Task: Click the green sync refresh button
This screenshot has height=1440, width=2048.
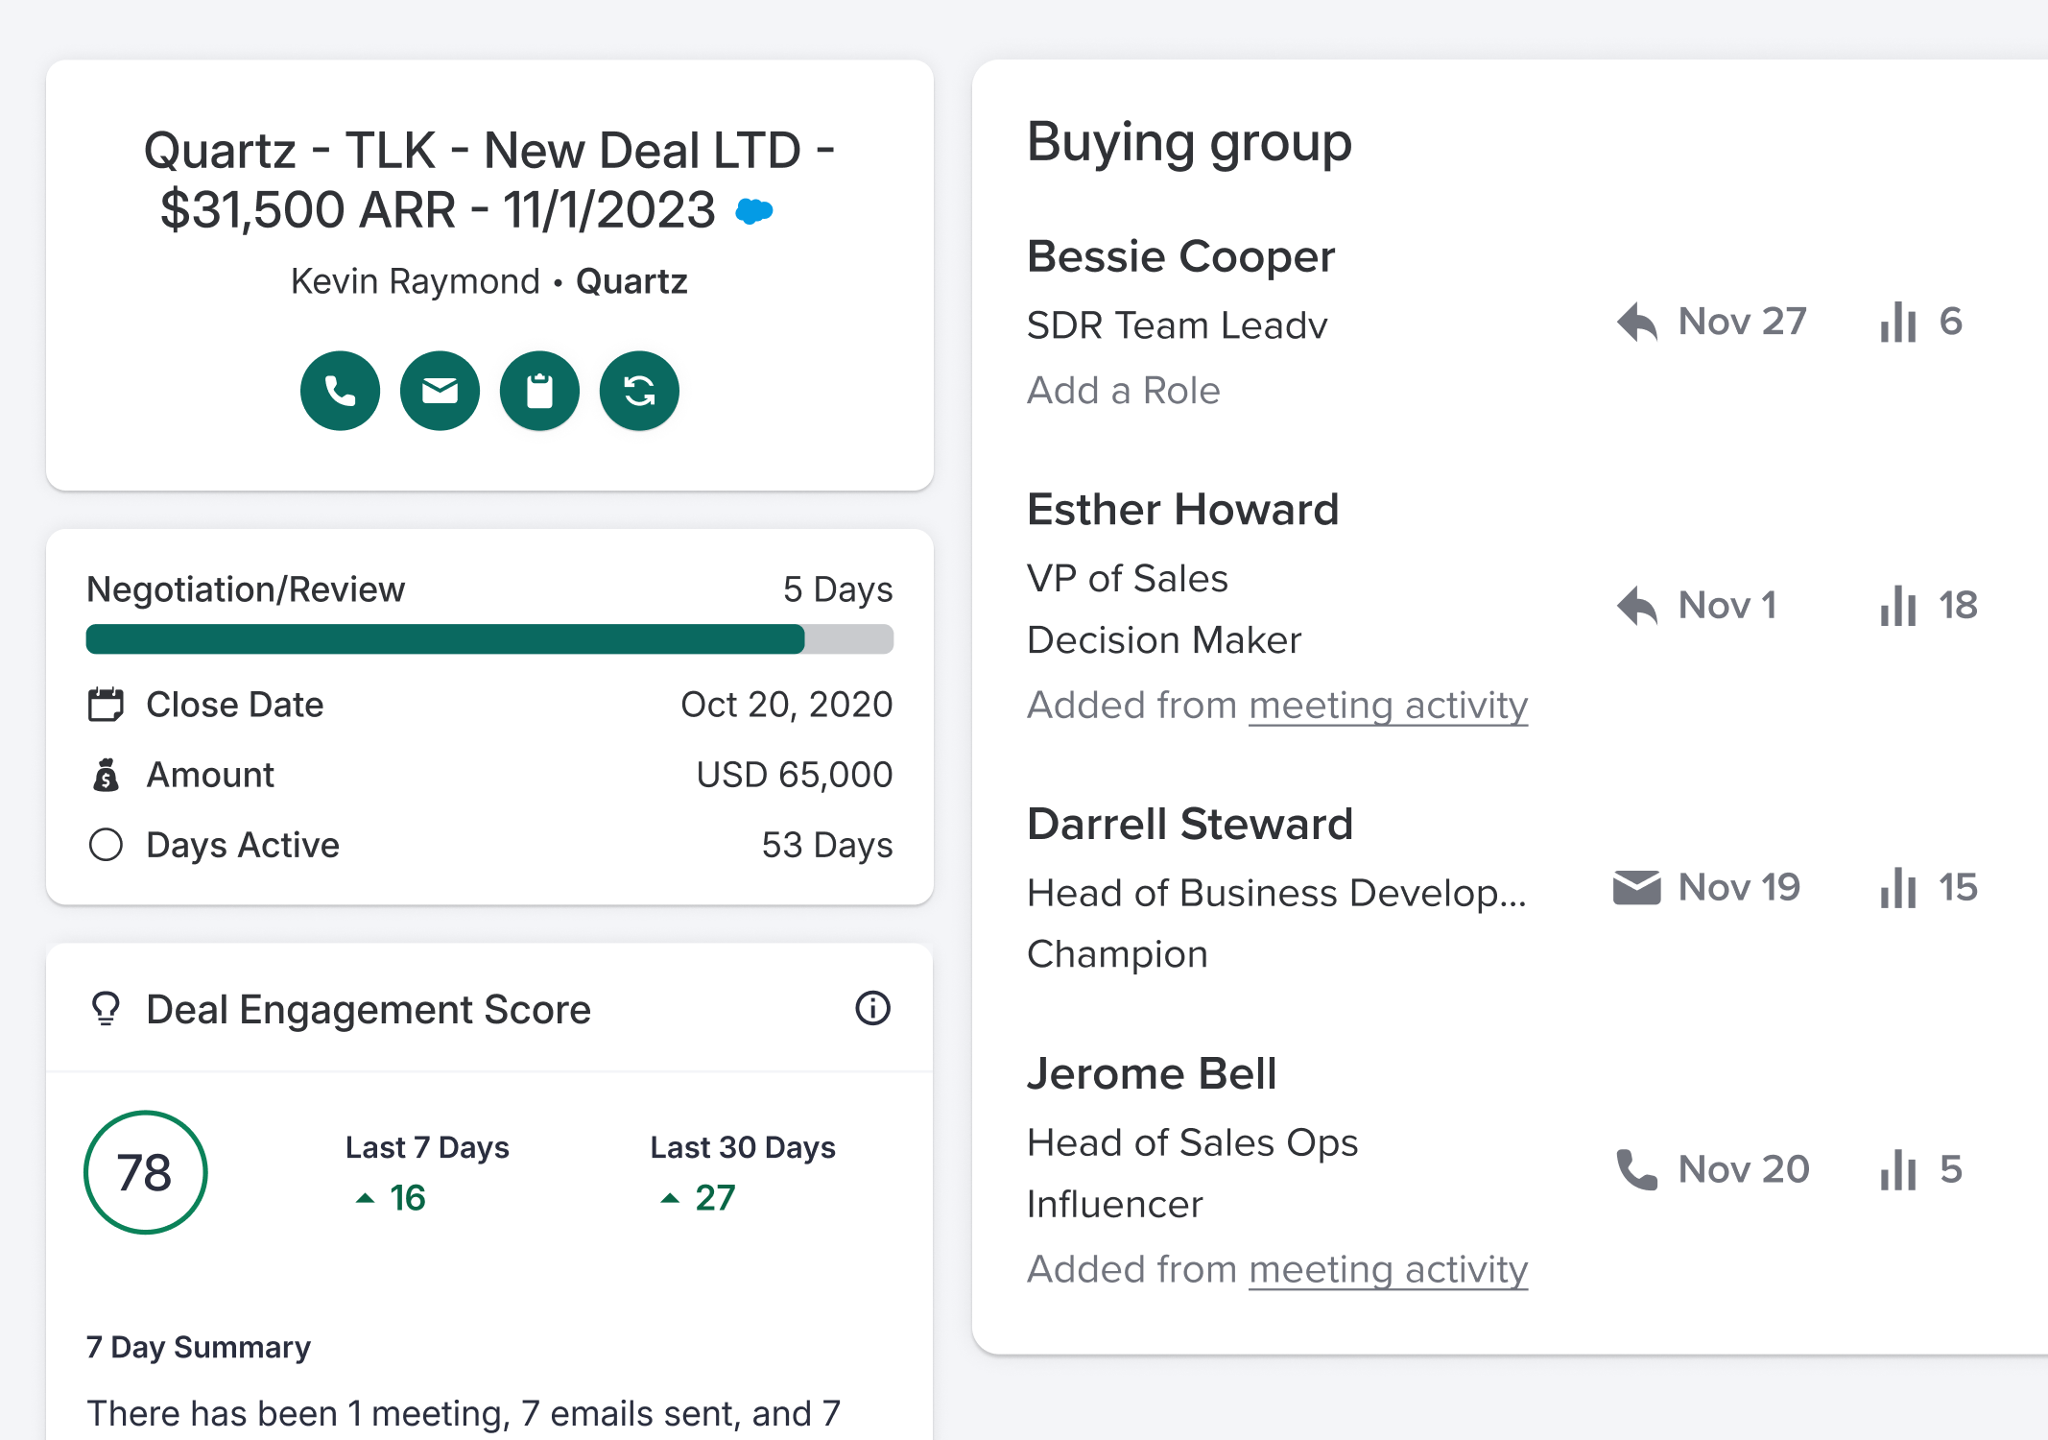Action: tap(639, 391)
